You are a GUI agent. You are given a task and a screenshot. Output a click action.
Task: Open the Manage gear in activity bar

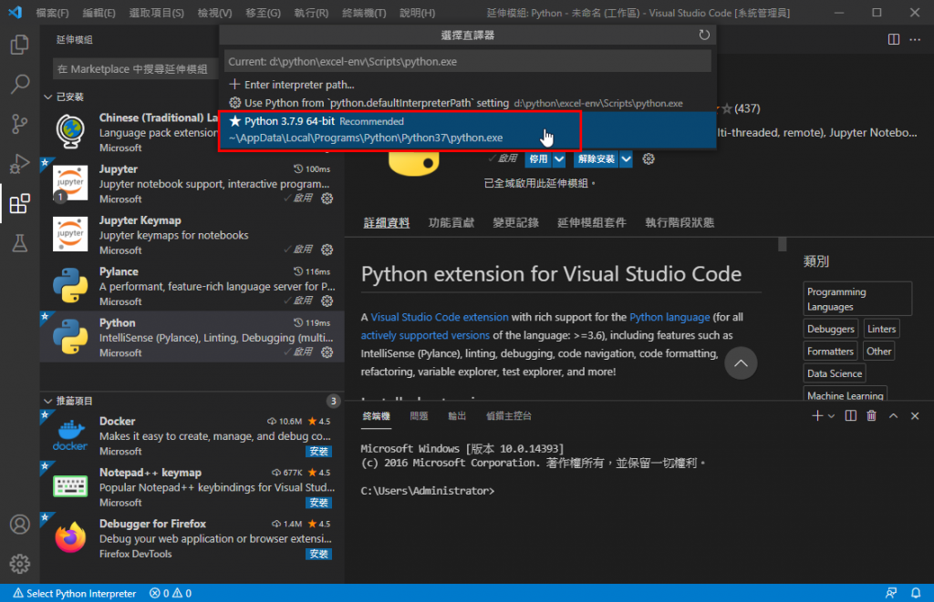click(20, 564)
